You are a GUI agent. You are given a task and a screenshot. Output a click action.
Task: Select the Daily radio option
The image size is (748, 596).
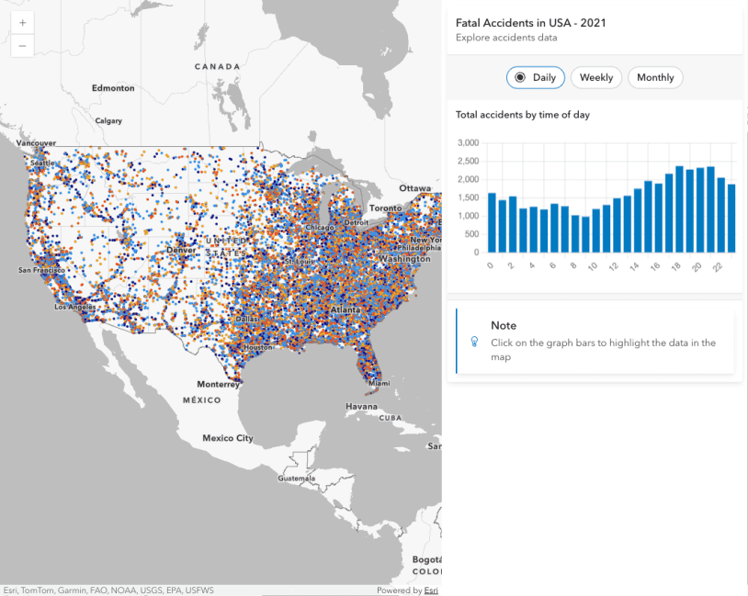[x=535, y=78]
